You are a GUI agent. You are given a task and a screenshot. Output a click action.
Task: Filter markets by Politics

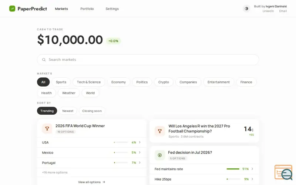click(142, 82)
